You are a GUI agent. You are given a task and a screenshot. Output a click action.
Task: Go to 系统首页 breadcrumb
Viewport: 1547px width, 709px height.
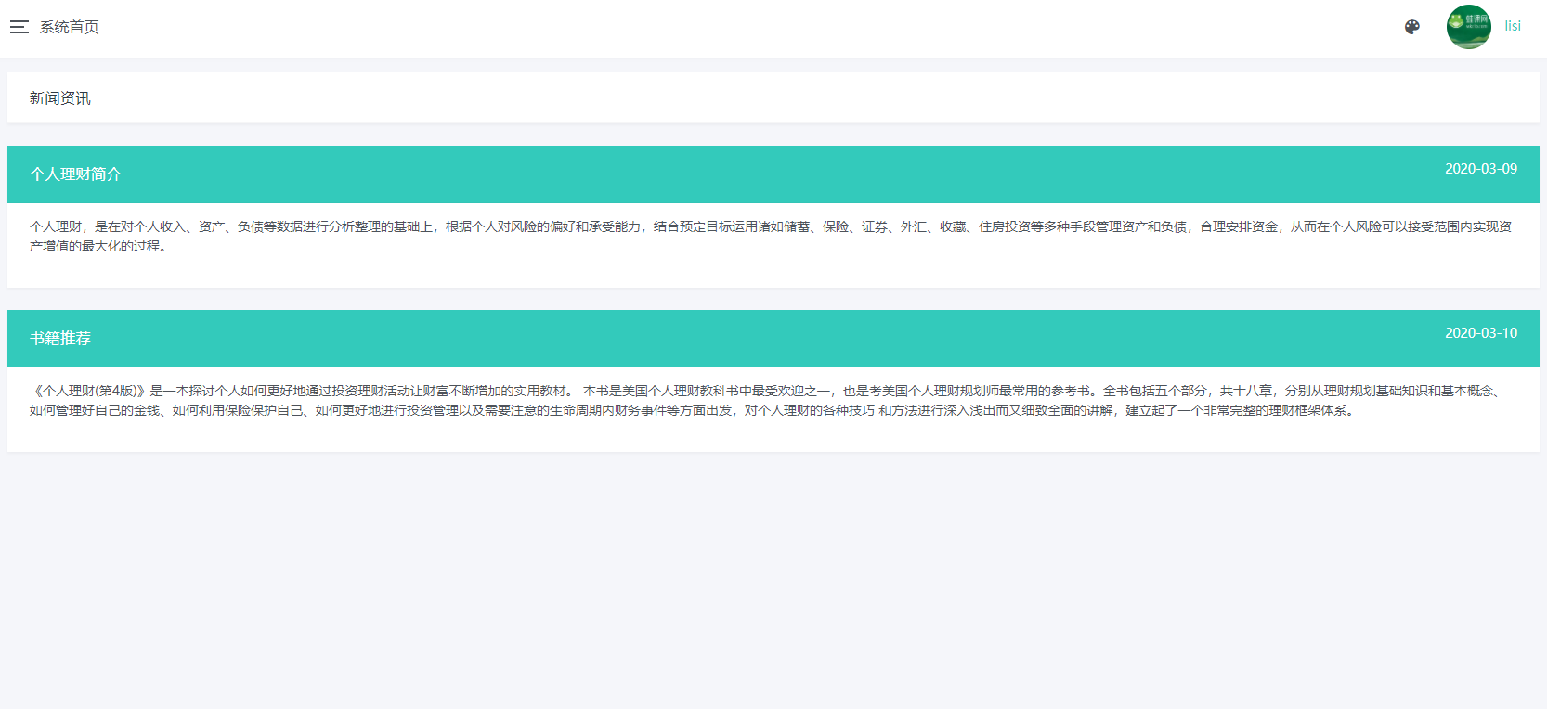pyautogui.click(x=69, y=27)
